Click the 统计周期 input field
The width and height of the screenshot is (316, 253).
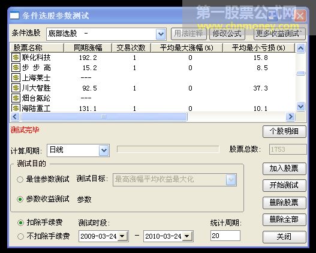click(225, 236)
